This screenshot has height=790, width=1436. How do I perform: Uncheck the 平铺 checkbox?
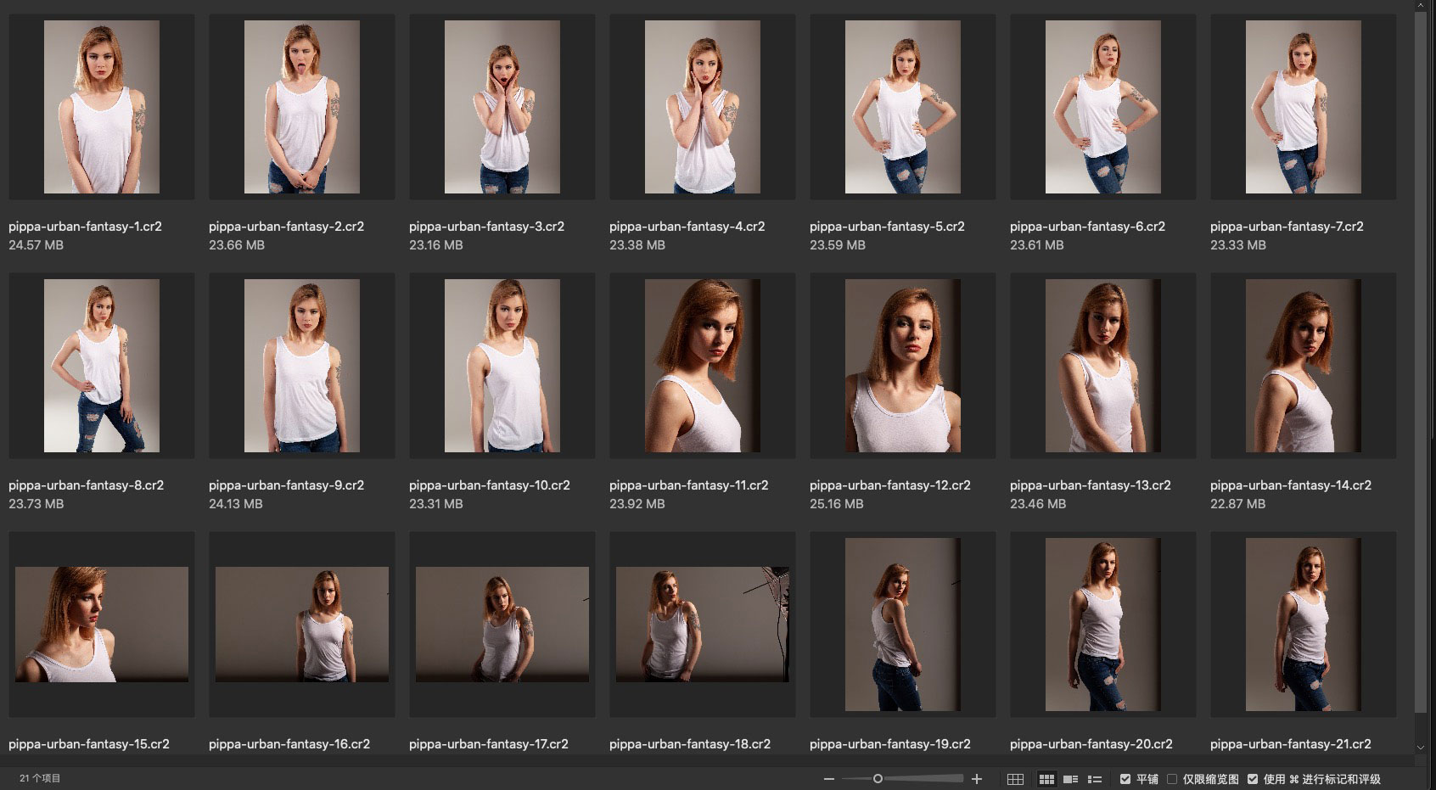[x=1125, y=779]
